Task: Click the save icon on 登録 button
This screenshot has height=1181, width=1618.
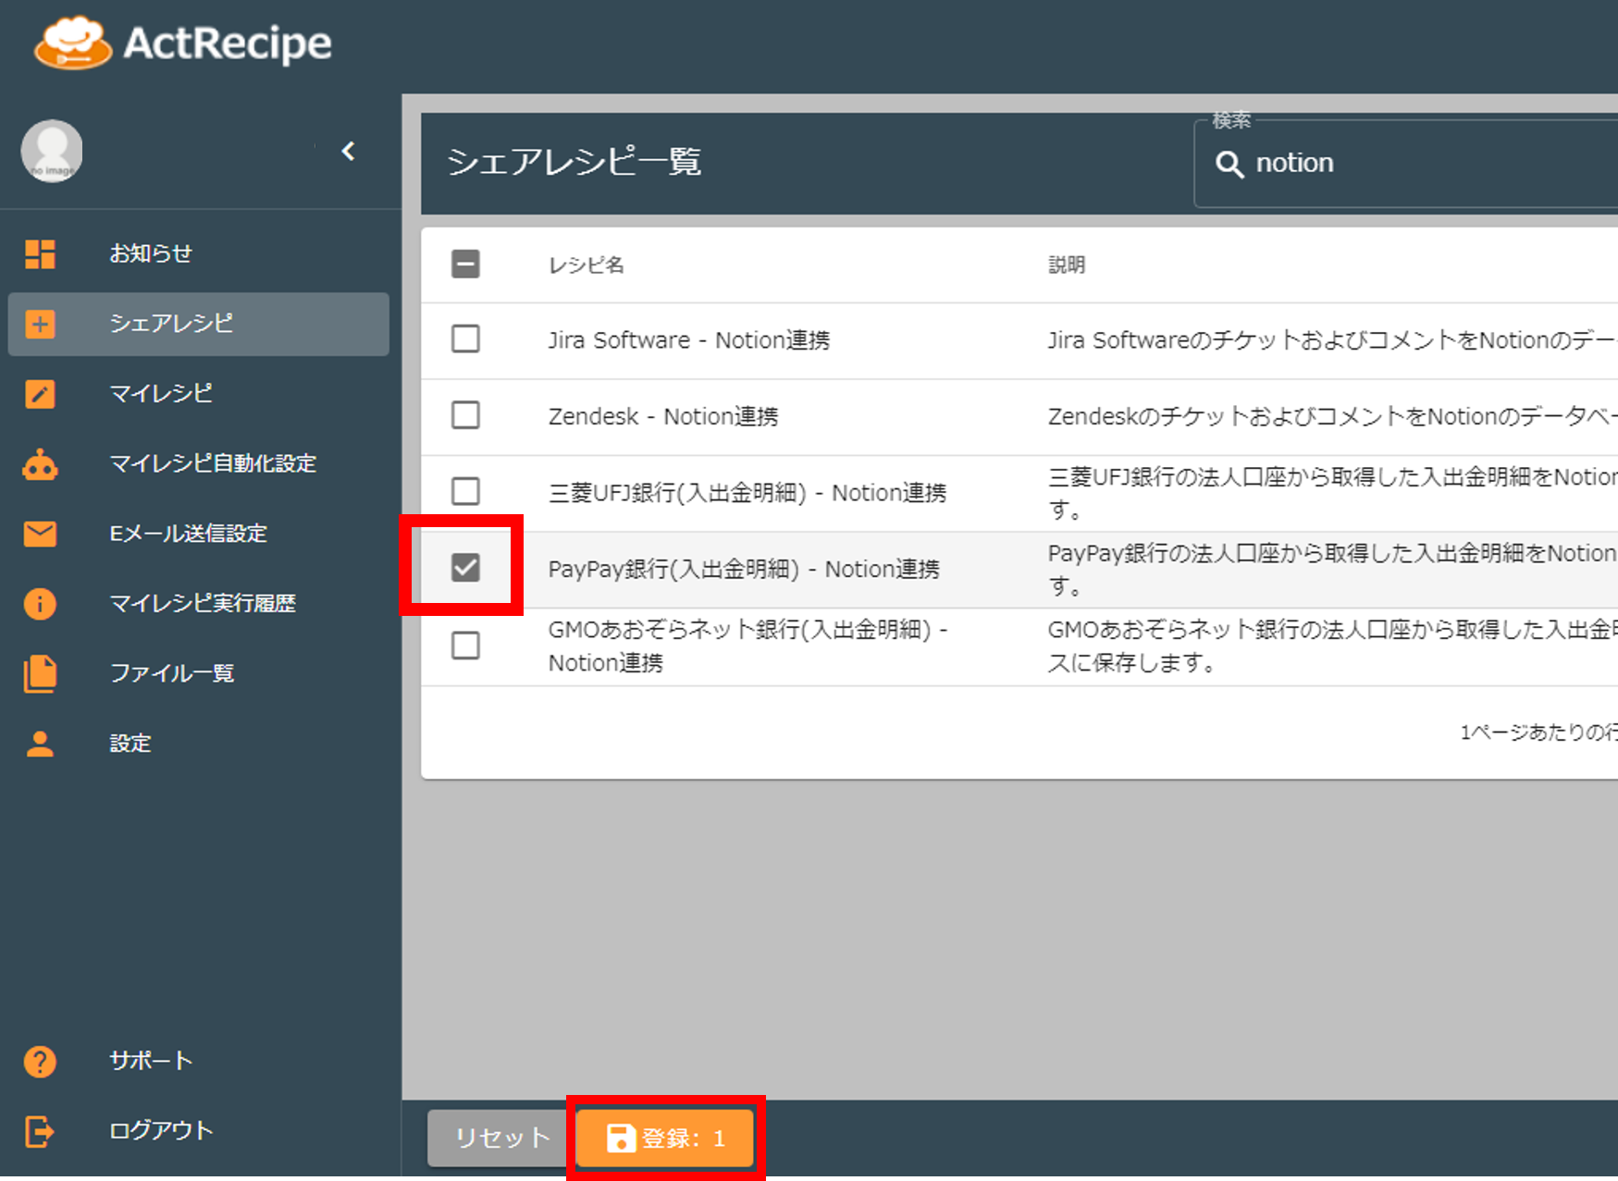Action: [x=621, y=1138]
